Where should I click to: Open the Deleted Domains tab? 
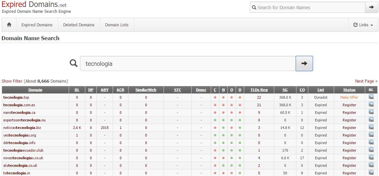click(79, 25)
